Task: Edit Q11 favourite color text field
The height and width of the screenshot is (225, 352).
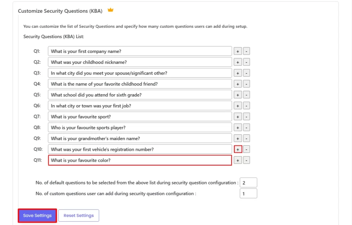Action: coord(140,160)
